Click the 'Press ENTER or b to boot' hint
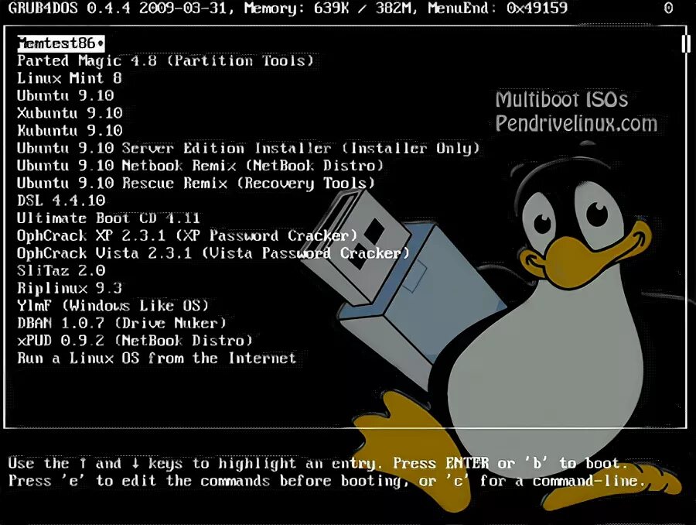696x525 pixels. pyautogui.click(x=511, y=464)
